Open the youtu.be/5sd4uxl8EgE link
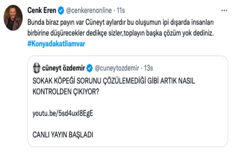 click(62, 113)
